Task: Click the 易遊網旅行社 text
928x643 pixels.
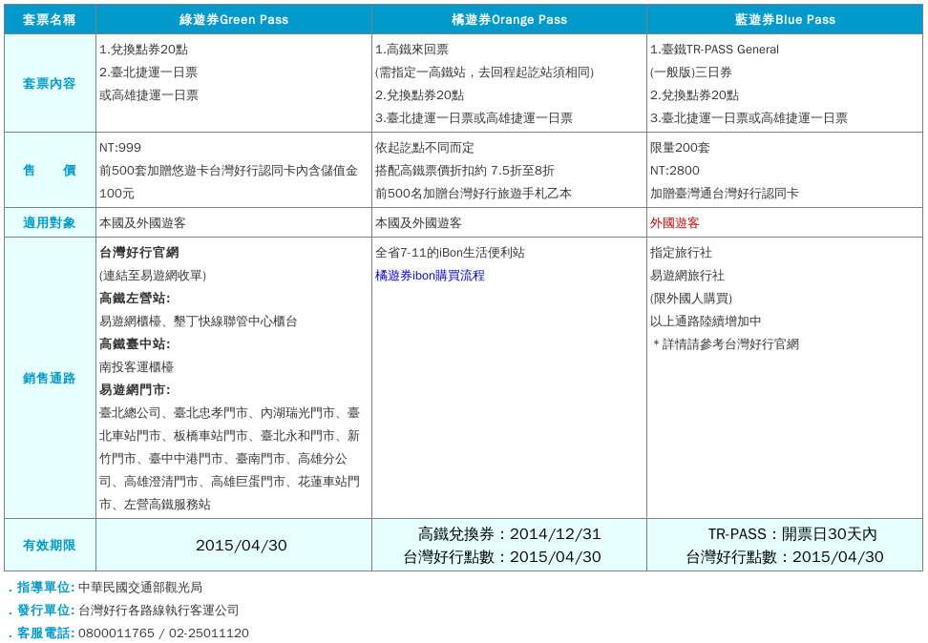Action: tap(687, 276)
